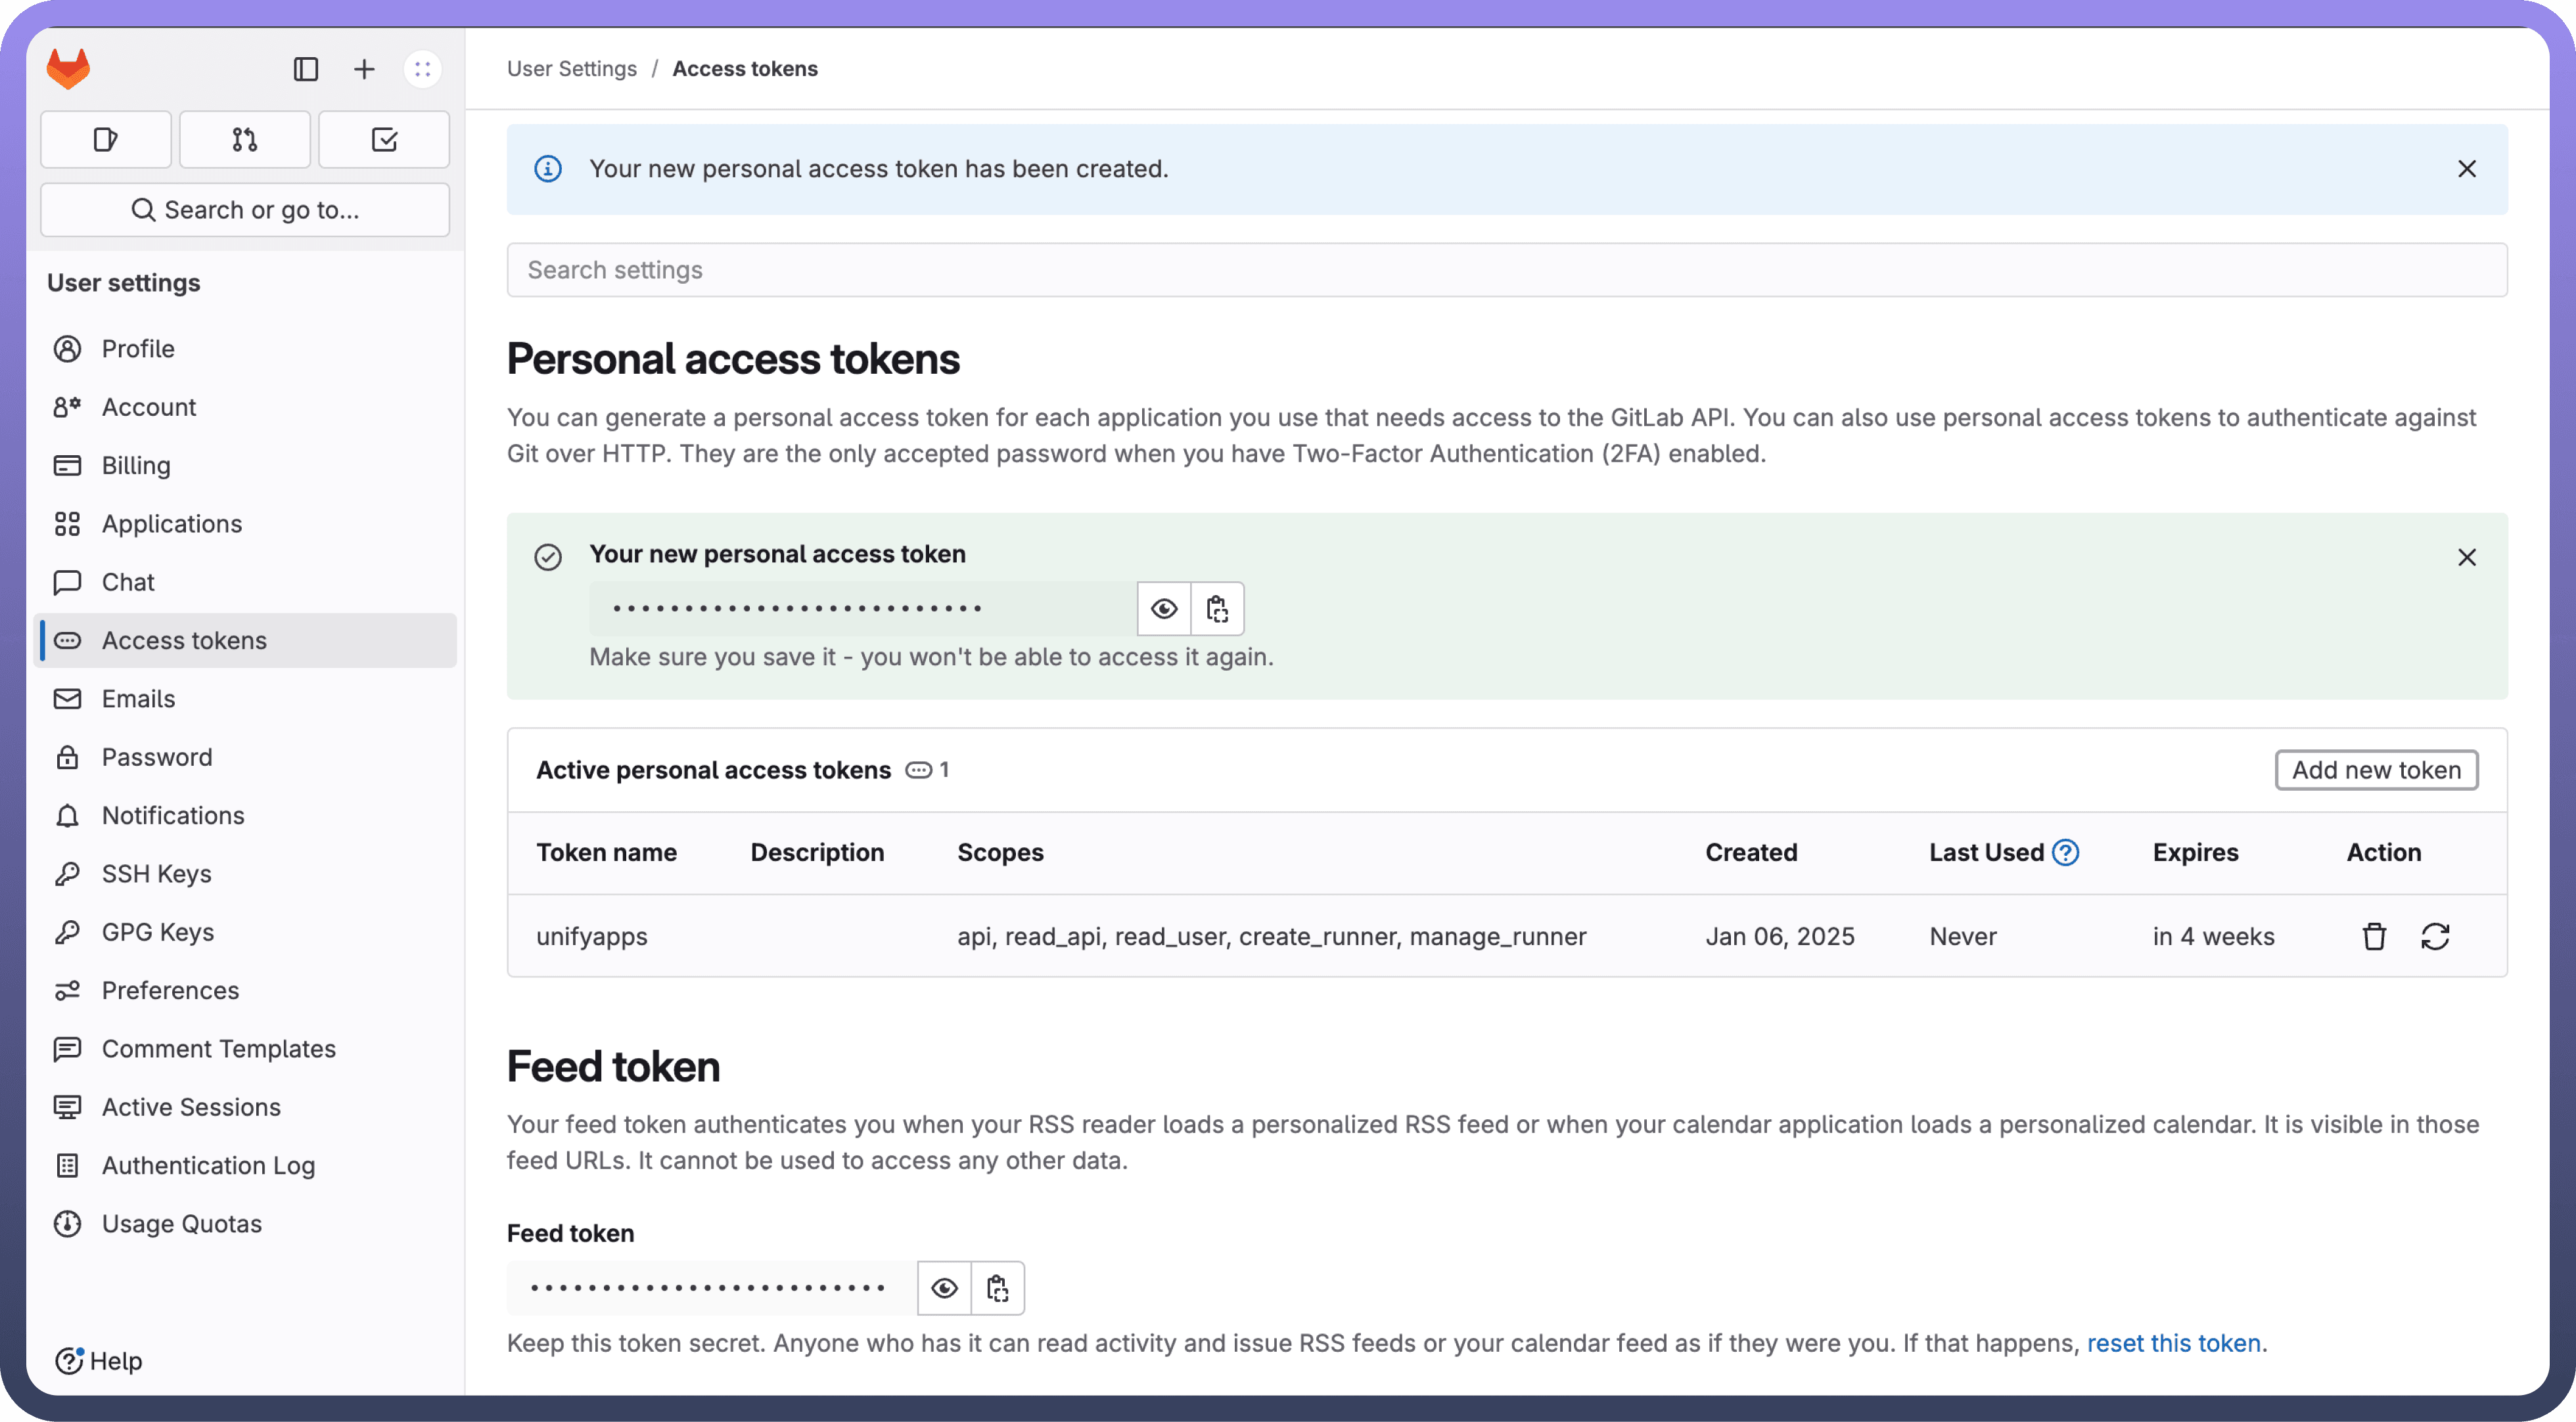Reveal the new personal access token
The height and width of the screenshot is (1422, 2576).
[x=1164, y=609]
